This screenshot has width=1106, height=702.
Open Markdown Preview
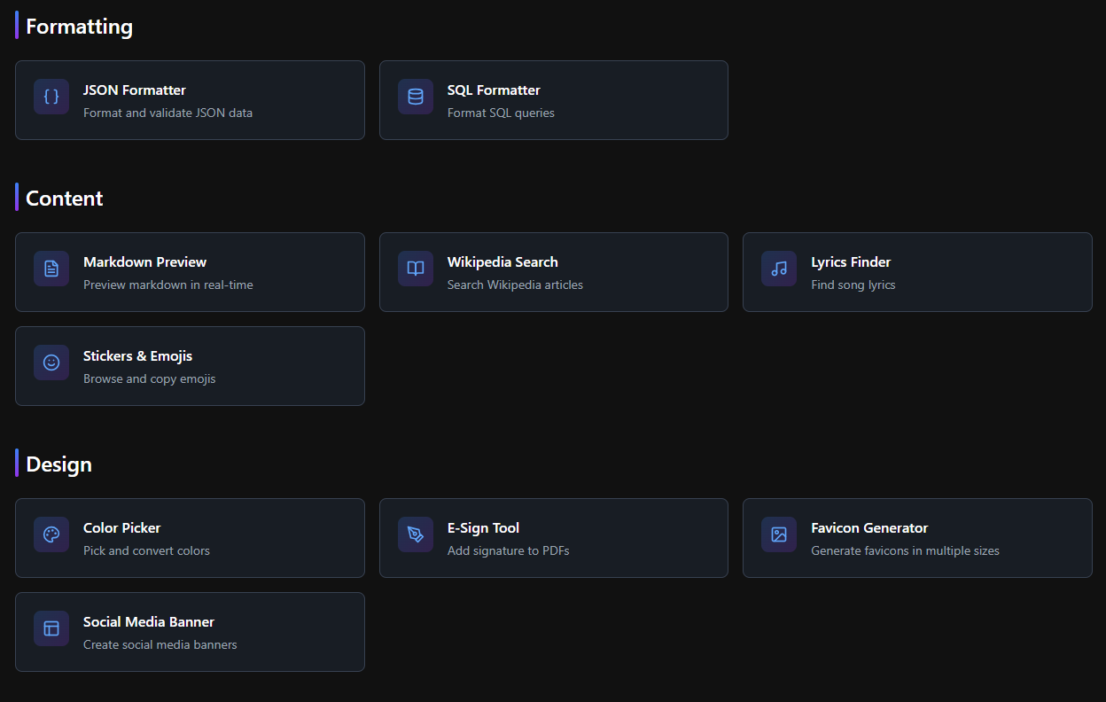190,272
